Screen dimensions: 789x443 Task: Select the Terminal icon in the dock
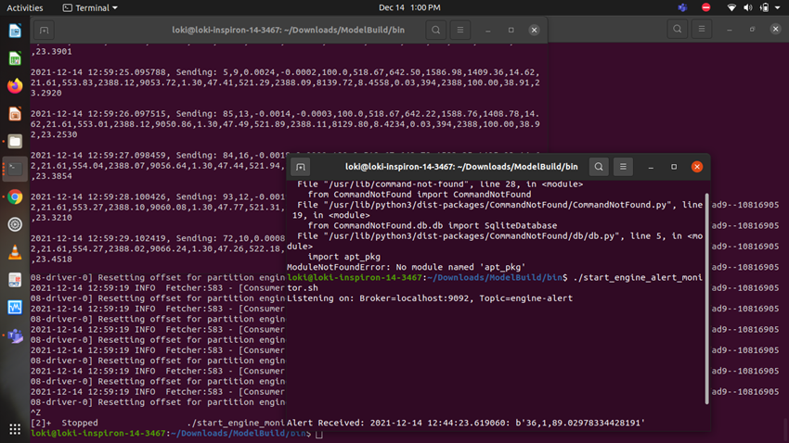(x=15, y=169)
